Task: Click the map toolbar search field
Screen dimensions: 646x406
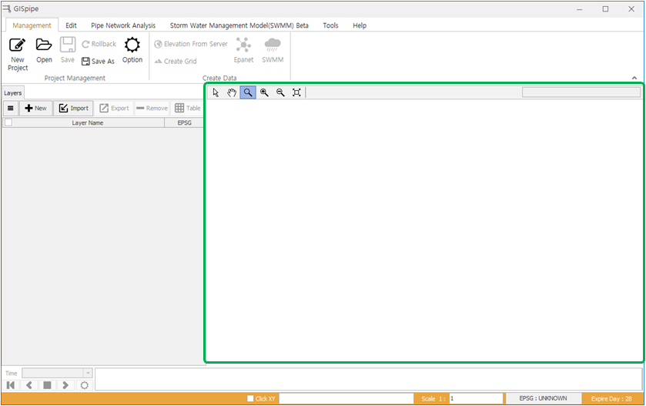Action: [581, 92]
